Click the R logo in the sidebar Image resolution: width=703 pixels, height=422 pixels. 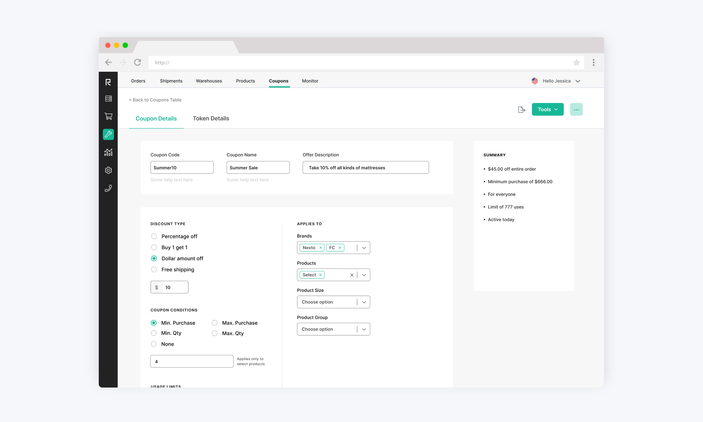pos(108,82)
